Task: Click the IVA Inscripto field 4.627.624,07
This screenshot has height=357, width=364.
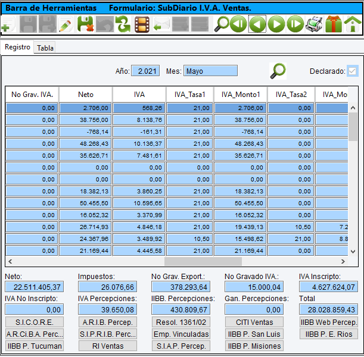Action: pyautogui.click(x=329, y=287)
